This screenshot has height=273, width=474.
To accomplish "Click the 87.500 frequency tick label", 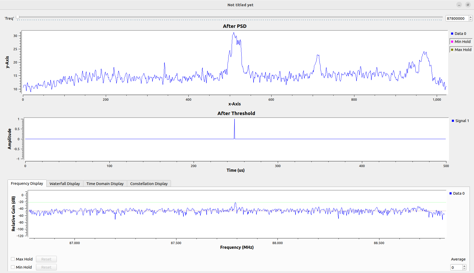I will [176, 243].
